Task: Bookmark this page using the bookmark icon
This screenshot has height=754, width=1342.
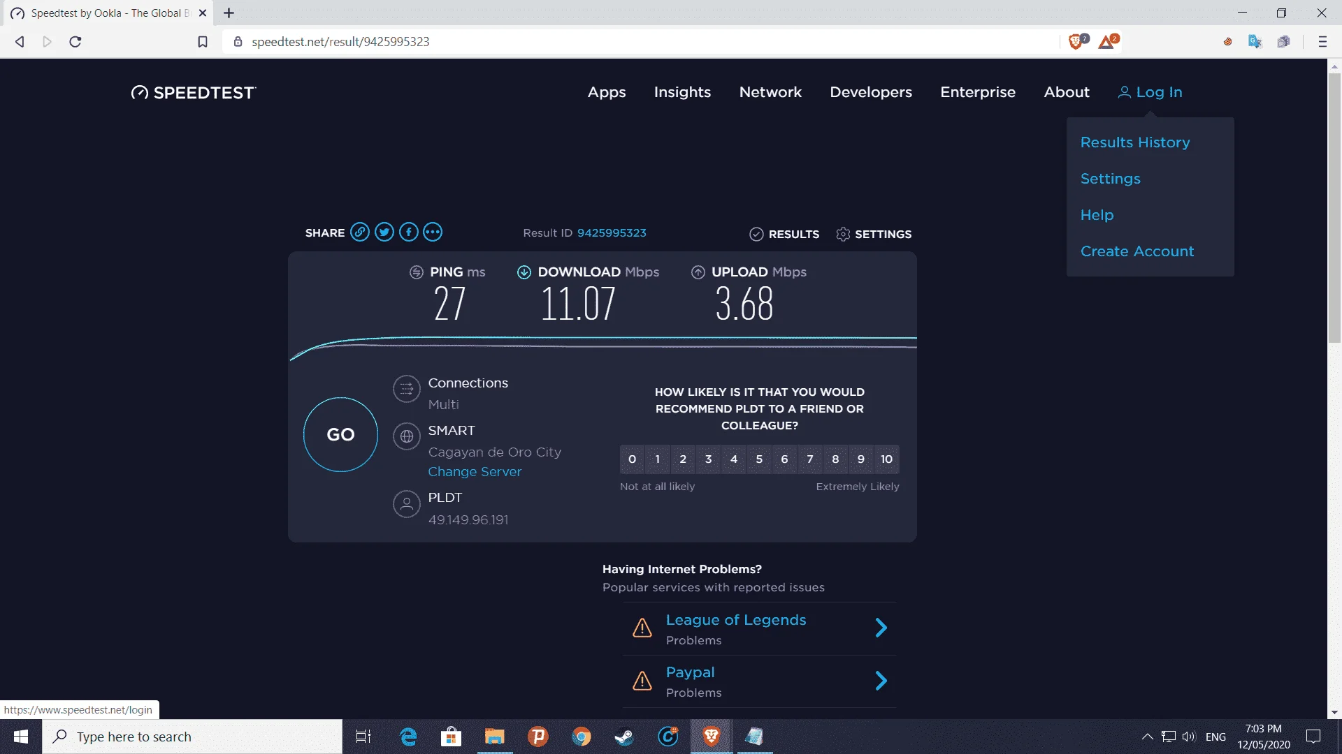Action: [x=203, y=42]
